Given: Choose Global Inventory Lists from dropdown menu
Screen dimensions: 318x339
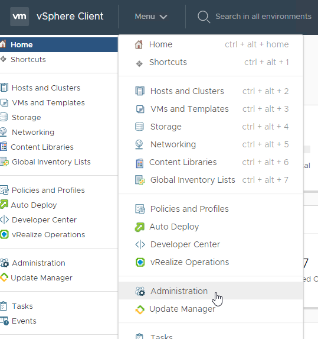Looking at the screenshot, I should click(x=211, y=180).
